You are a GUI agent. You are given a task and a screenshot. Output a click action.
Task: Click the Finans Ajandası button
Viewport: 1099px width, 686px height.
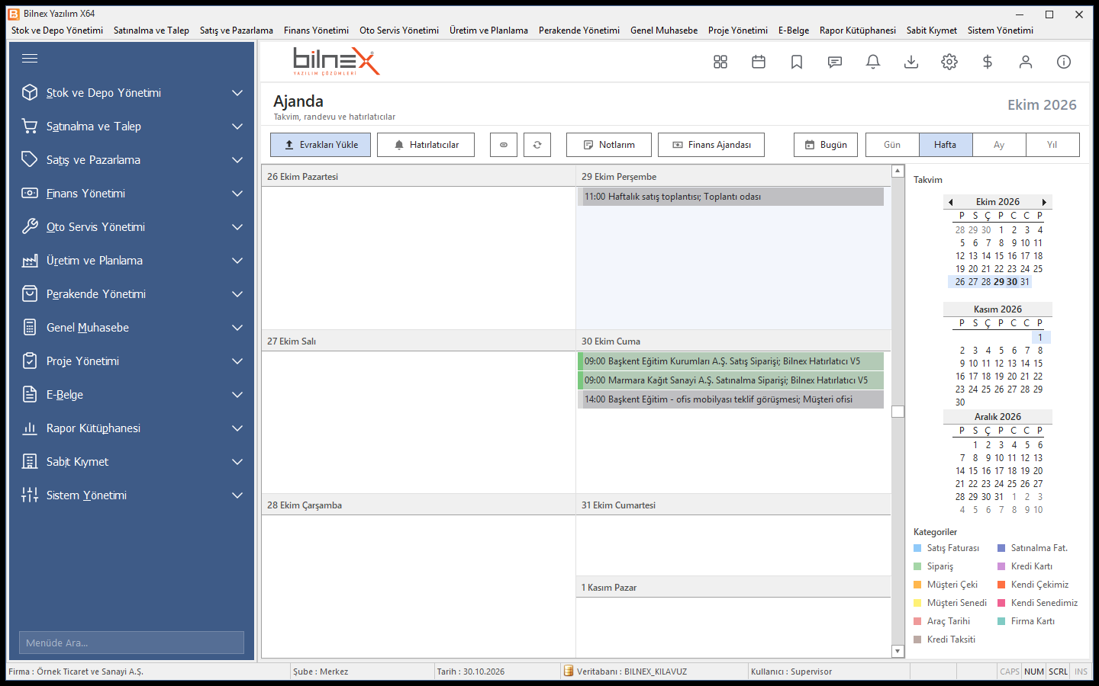(x=711, y=145)
